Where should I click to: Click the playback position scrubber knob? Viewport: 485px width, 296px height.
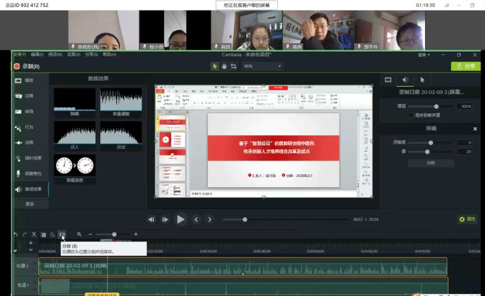(x=245, y=220)
